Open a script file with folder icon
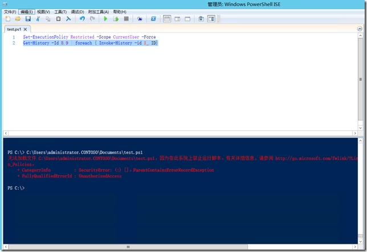This screenshot has width=367, height=252. click(x=18, y=19)
